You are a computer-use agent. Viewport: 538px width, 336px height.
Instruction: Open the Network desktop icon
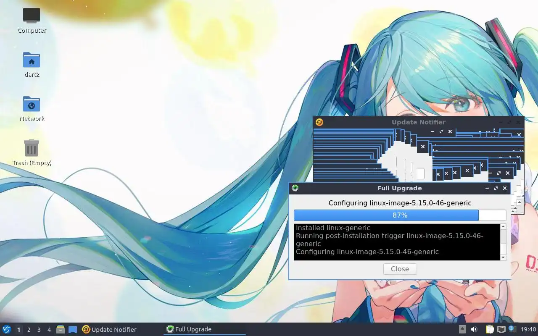pos(32,108)
